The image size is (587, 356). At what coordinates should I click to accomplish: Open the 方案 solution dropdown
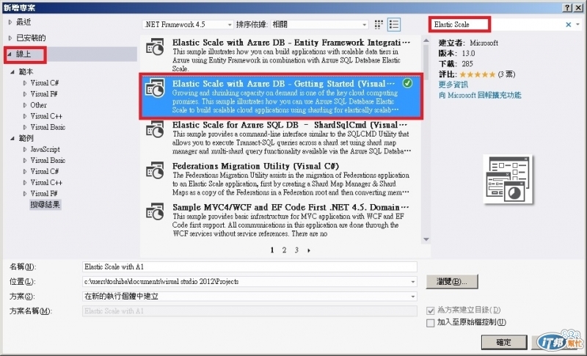(249, 297)
